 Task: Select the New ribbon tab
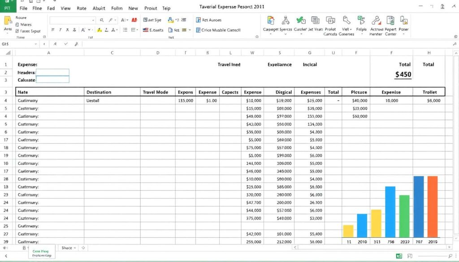(133, 8)
